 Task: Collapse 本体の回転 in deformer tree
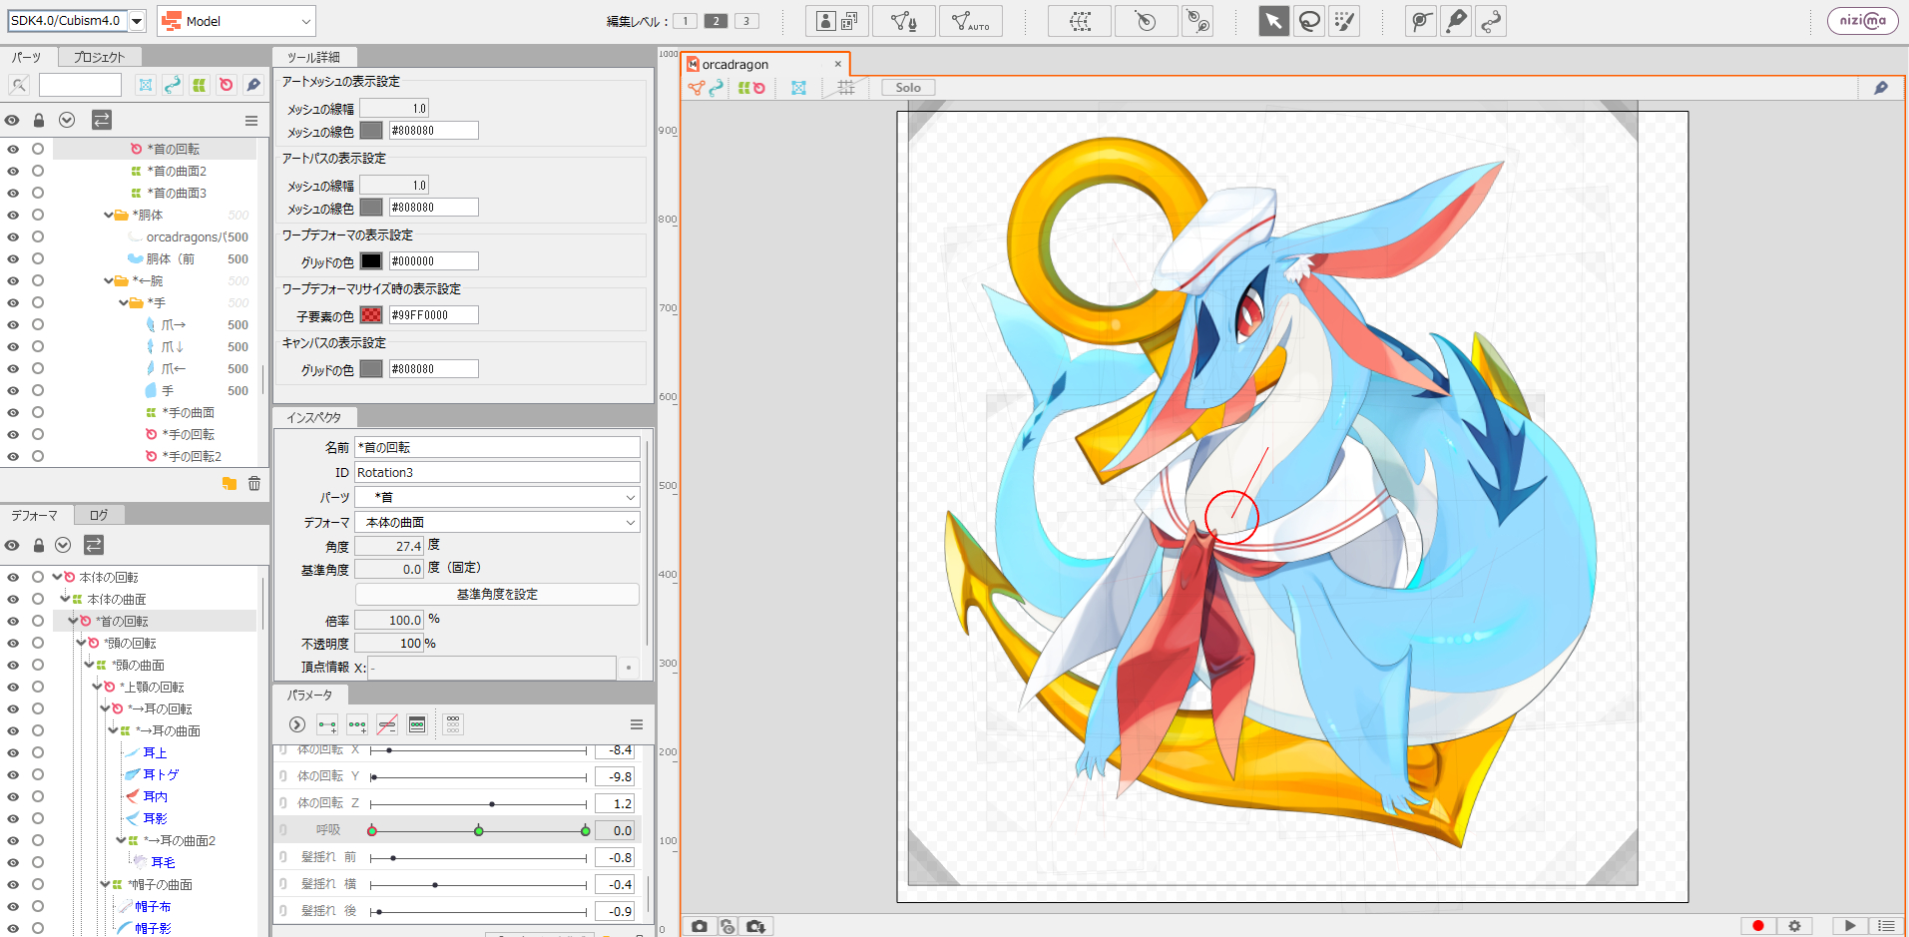click(57, 577)
